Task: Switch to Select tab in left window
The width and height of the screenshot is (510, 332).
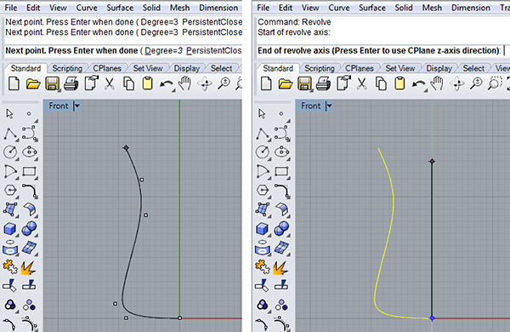Action: 222,68
